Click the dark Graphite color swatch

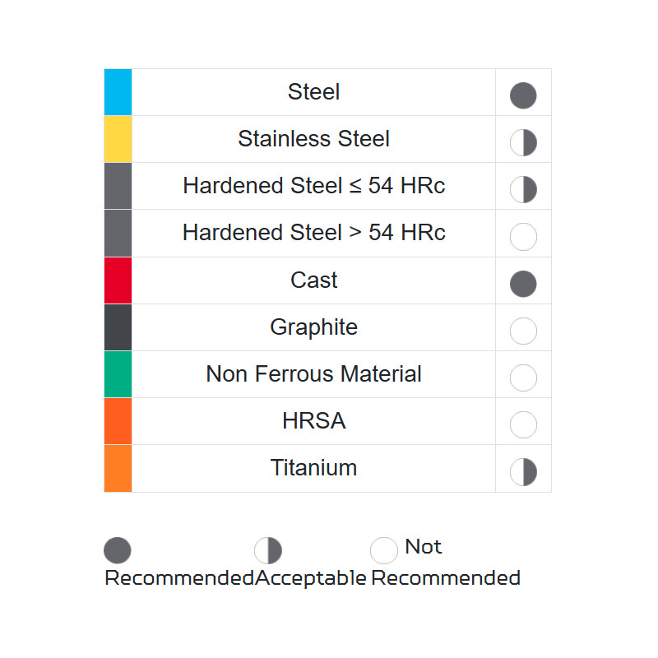coord(118,327)
